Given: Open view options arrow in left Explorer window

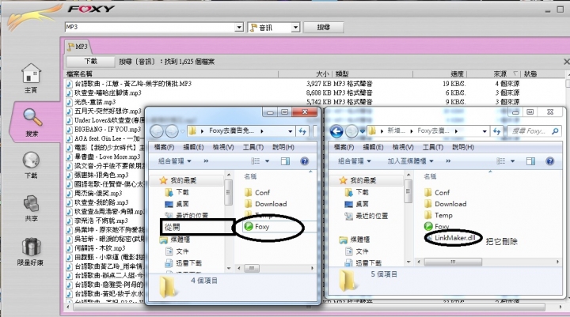Looking at the screenshot, I should coord(268,160).
